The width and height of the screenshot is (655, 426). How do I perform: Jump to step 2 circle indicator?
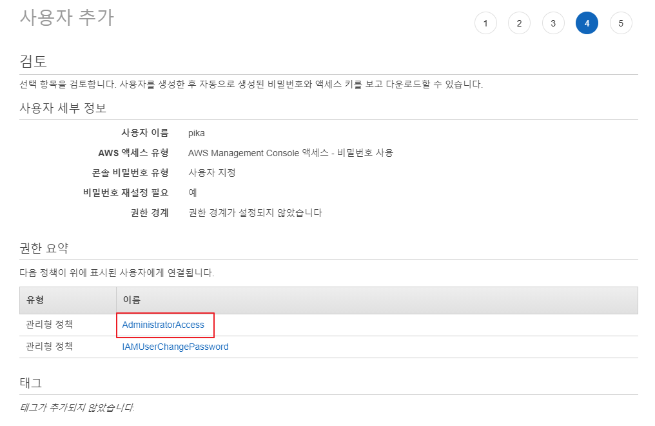tap(519, 23)
